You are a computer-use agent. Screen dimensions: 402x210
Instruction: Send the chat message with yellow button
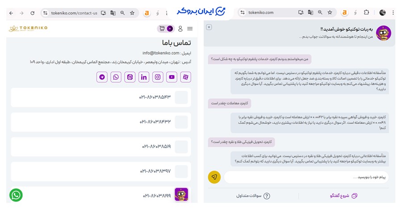214,177
